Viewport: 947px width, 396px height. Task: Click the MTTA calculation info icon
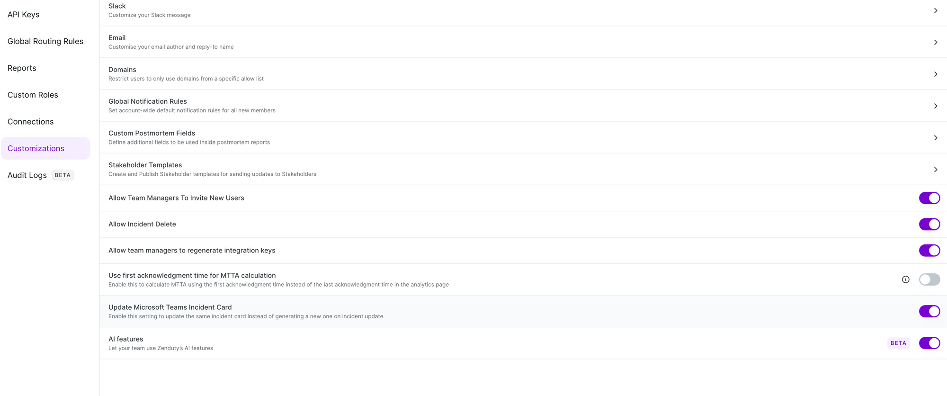coord(905,279)
